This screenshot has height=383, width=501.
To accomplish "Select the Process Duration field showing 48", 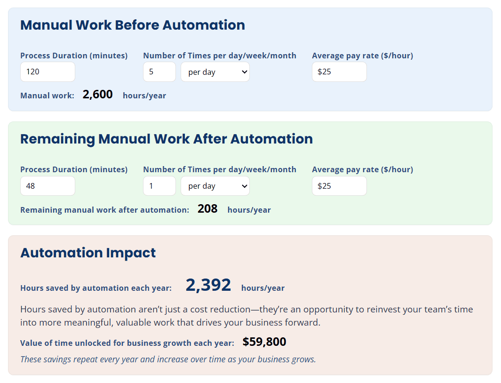I will [48, 186].
